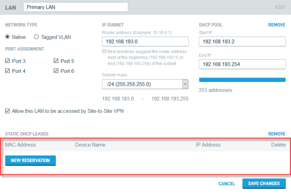Toggle the Port 6 checkbox
Viewport: 291px width, 194px height.
click(56, 71)
